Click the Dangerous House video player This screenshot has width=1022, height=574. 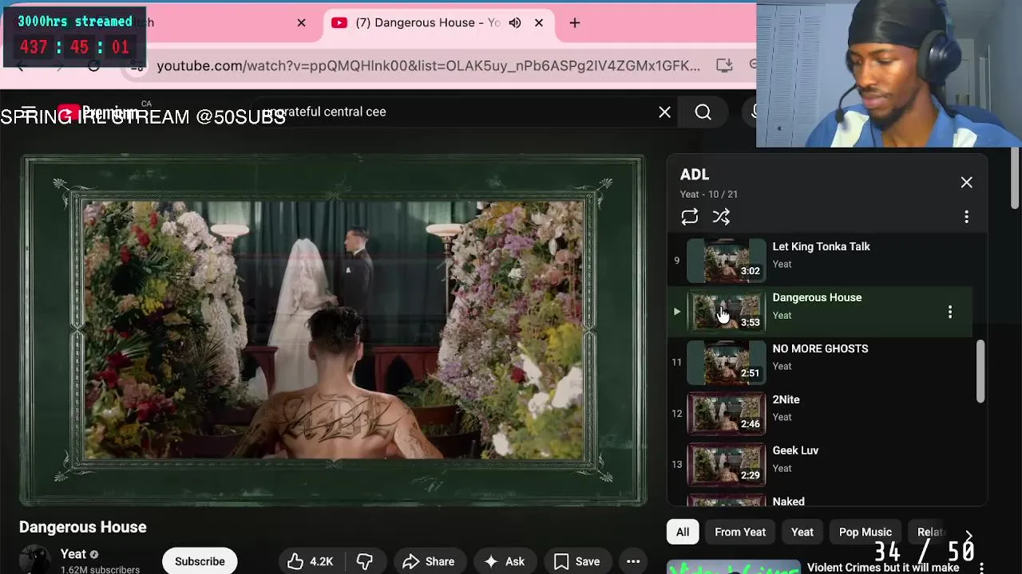coord(333,330)
